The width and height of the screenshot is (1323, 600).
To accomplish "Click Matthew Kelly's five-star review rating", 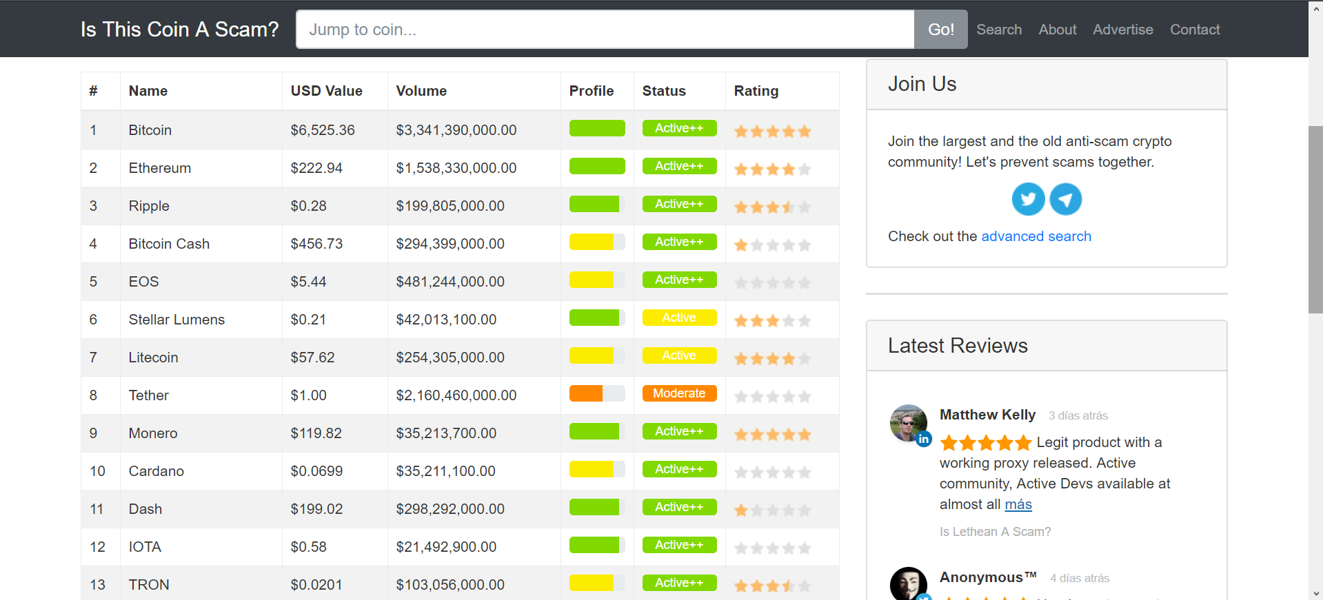I will click(x=986, y=442).
